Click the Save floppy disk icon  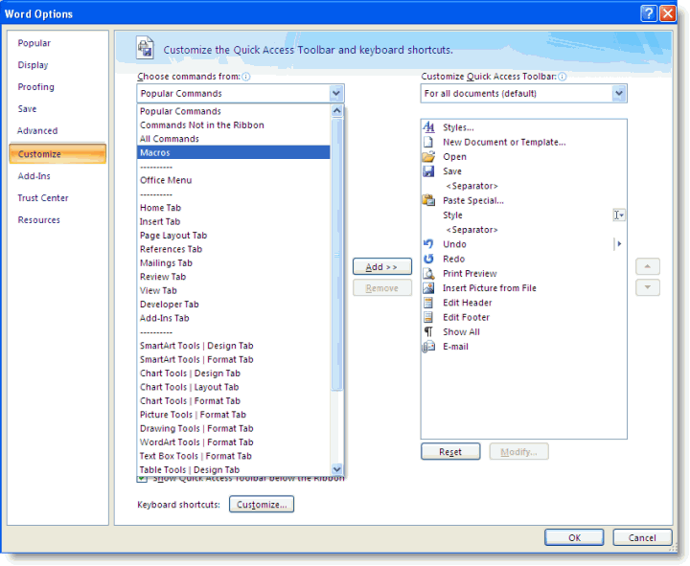coord(428,171)
